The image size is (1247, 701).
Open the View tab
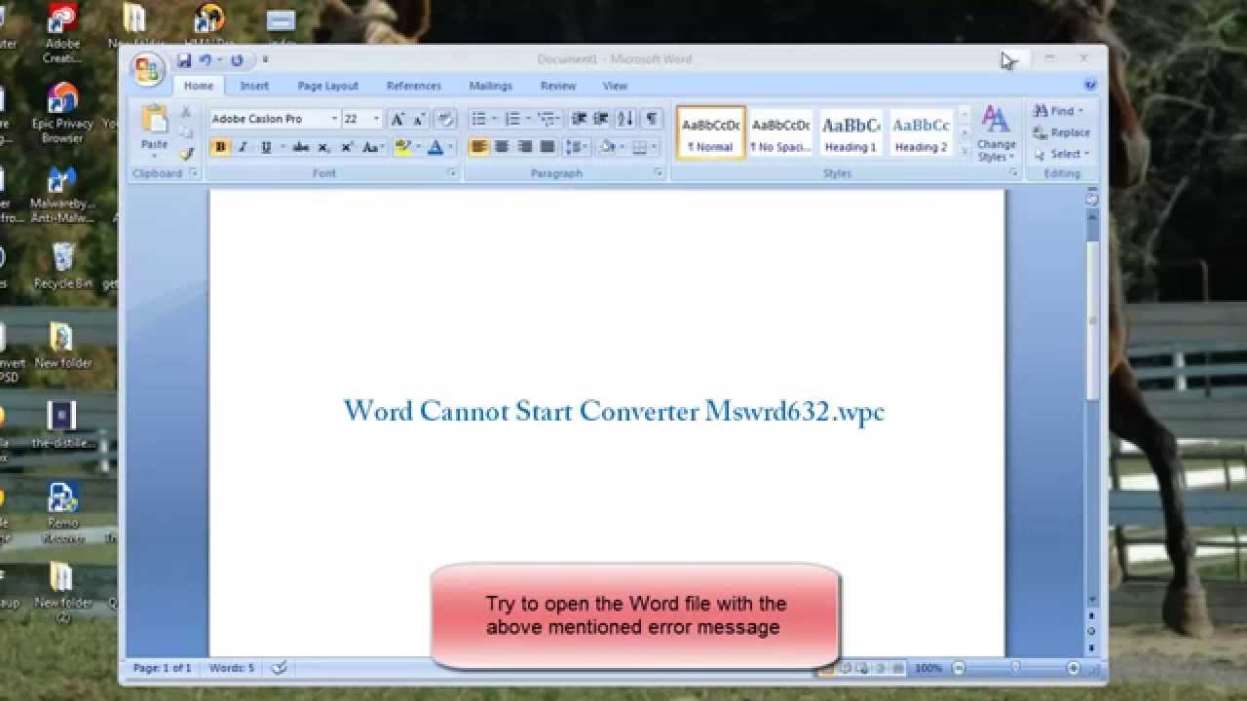(615, 86)
